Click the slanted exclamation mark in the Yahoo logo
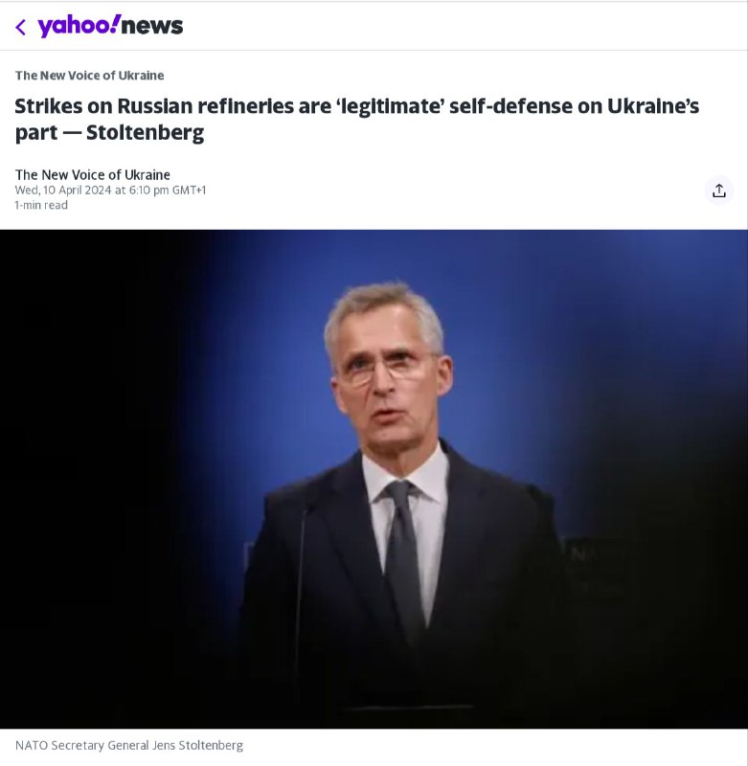The height and width of the screenshot is (766, 748). pos(116,23)
